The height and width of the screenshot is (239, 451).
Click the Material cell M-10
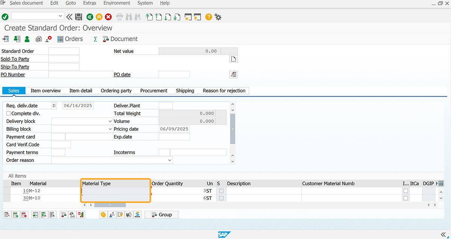tap(55, 198)
